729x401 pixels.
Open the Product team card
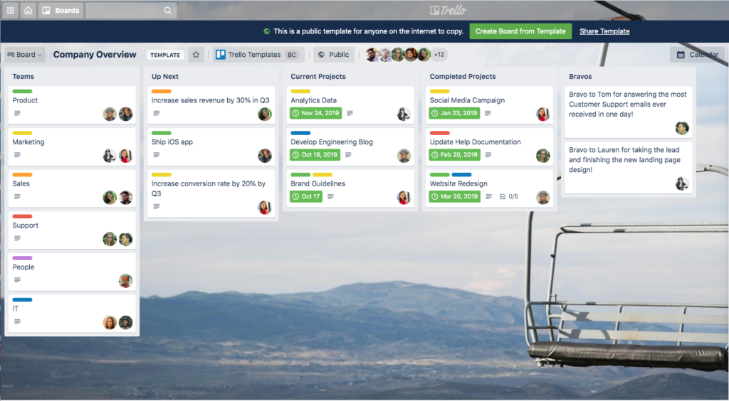tap(72, 105)
